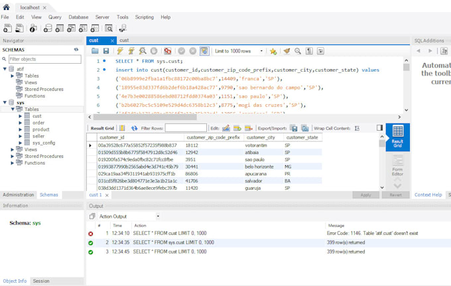
Task: Create new schema icon
Action: pyautogui.click(x=48, y=28)
